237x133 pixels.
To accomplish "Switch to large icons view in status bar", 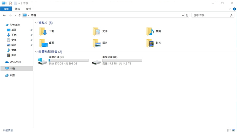I will click(234, 130).
